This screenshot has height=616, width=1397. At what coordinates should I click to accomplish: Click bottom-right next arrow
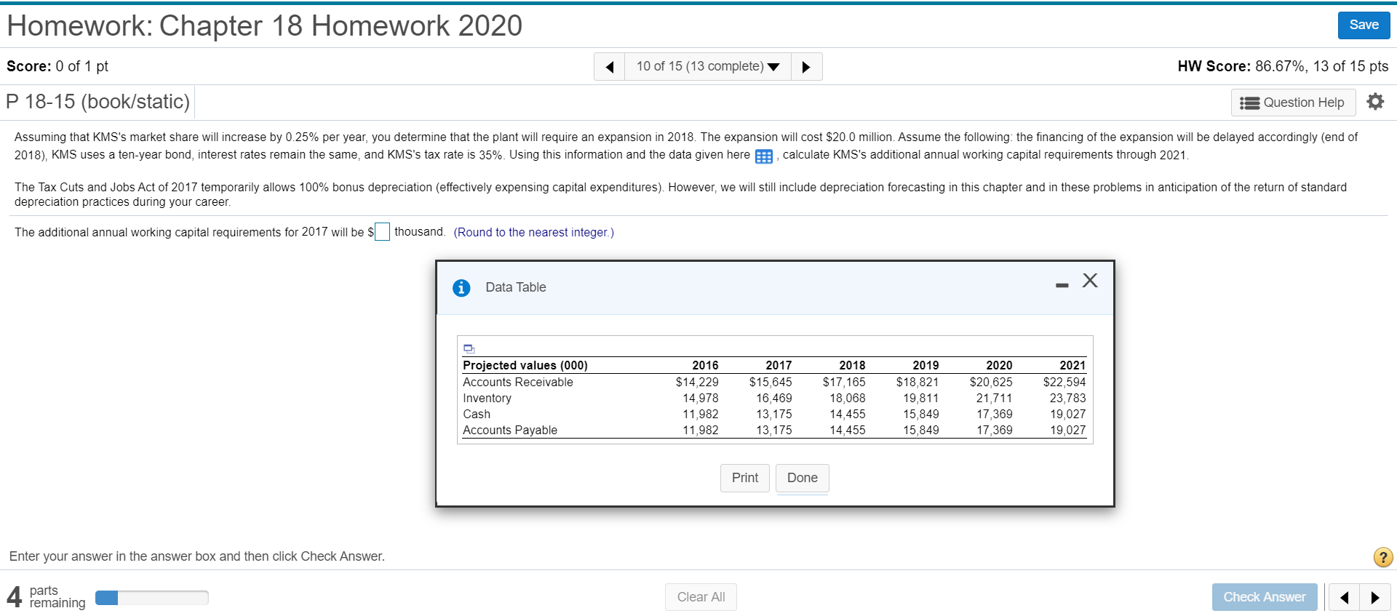click(1374, 597)
